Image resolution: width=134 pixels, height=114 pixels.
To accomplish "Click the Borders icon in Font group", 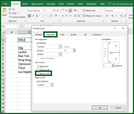I will click(x=43, y=16).
